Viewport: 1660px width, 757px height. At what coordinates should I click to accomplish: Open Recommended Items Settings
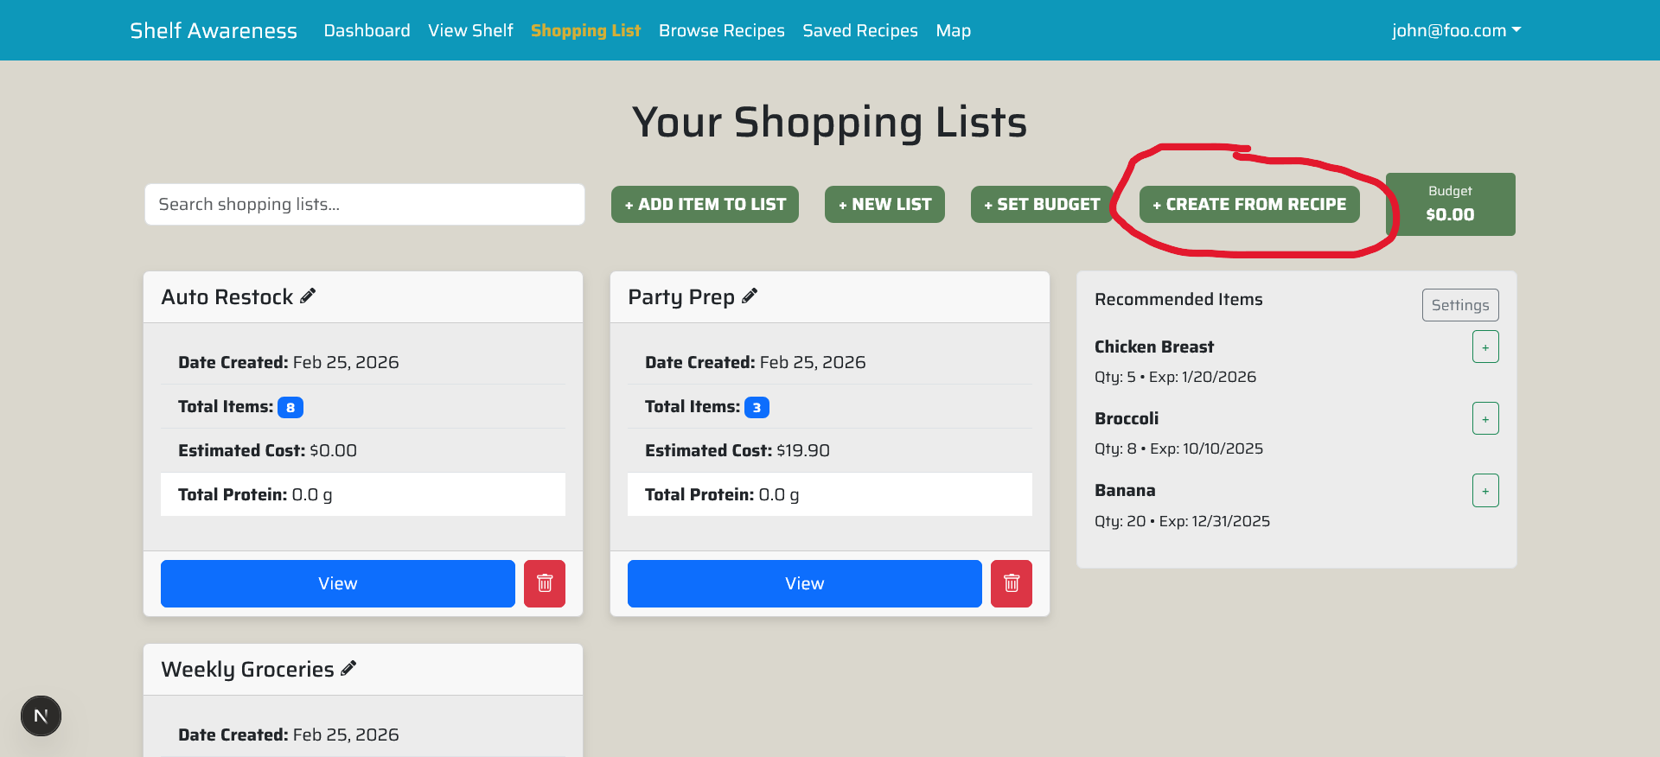1459,305
